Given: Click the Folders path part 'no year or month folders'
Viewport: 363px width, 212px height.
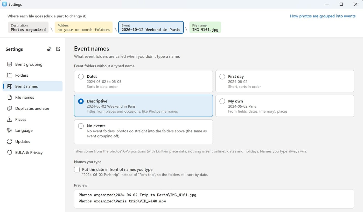Looking at the screenshot, I should click(x=83, y=27).
